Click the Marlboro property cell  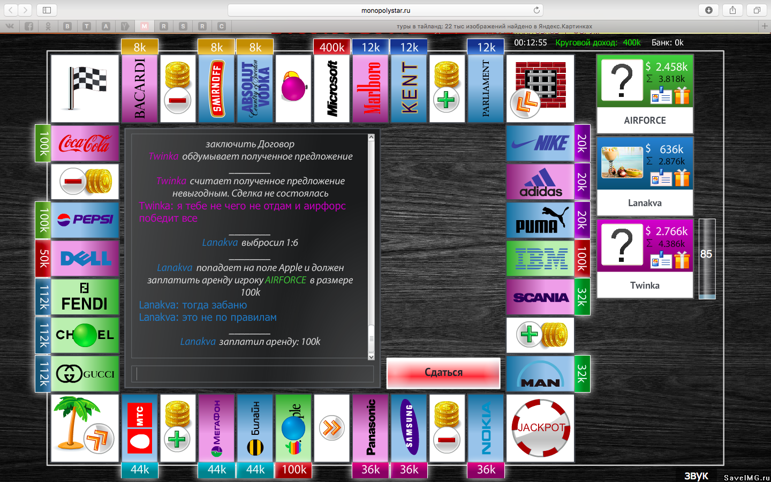point(371,89)
